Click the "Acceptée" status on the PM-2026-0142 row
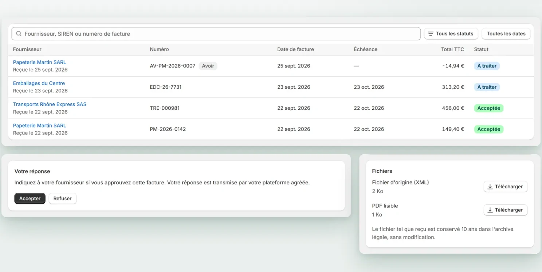Viewport: 542px width, 272px height. click(x=488, y=129)
